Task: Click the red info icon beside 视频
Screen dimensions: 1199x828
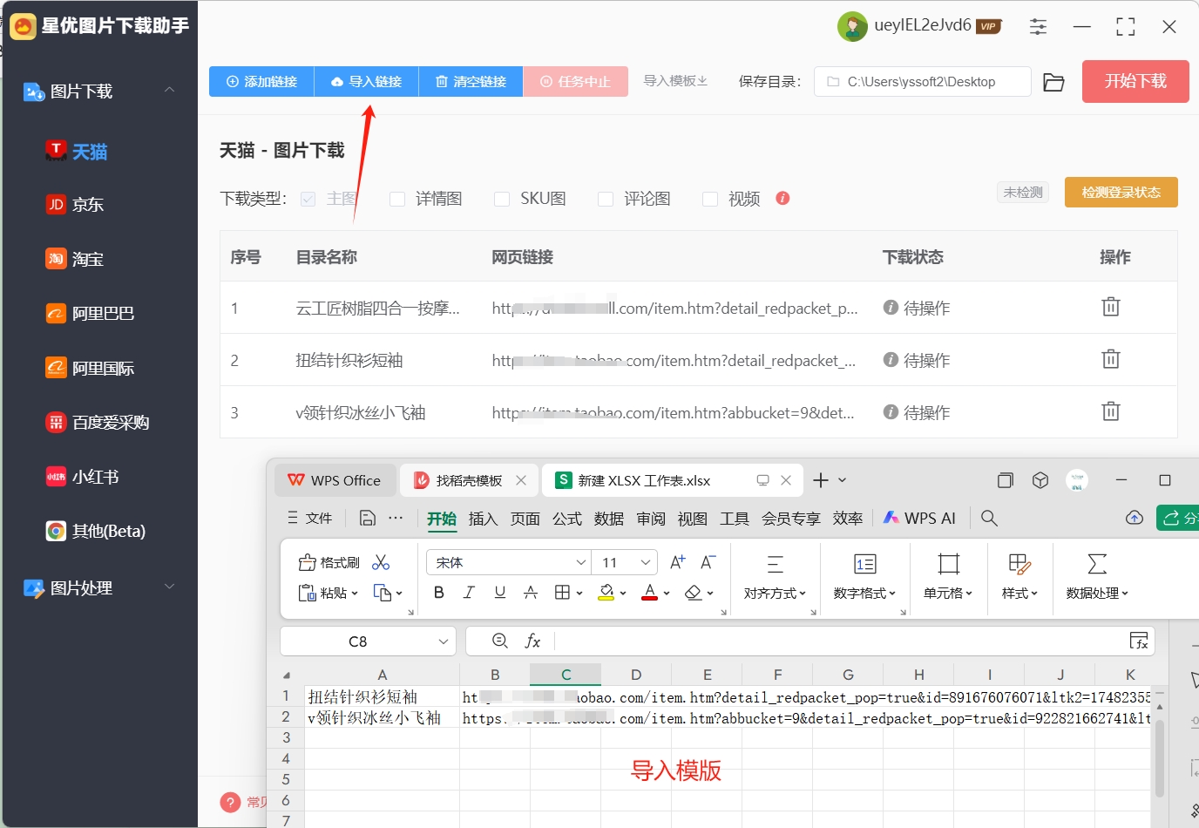Action: pyautogui.click(x=782, y=198)
